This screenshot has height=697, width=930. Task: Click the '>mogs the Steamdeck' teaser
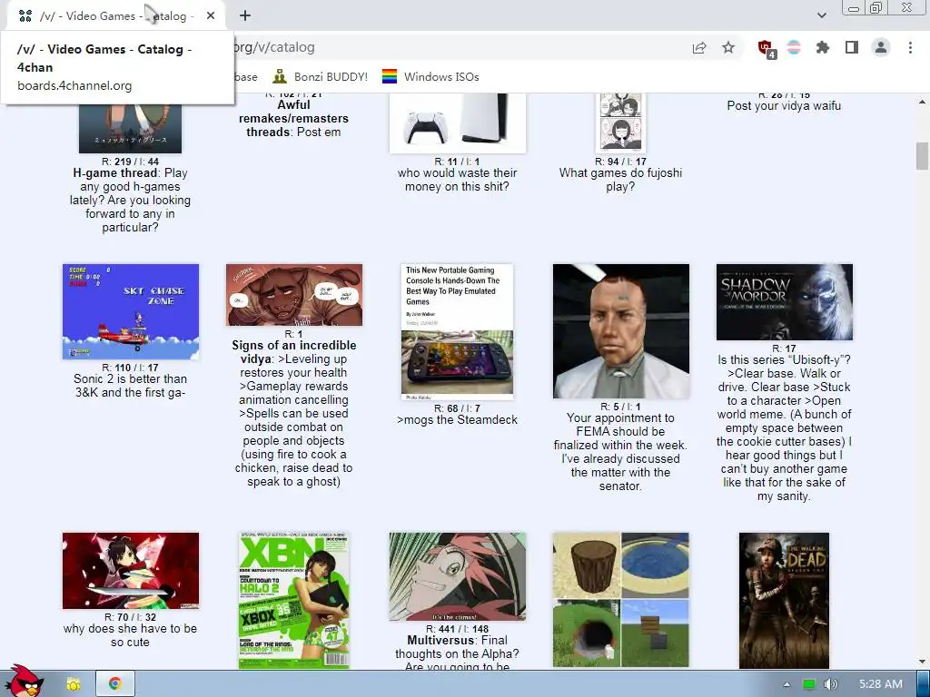pyautogui.click(x=457, y=420)
